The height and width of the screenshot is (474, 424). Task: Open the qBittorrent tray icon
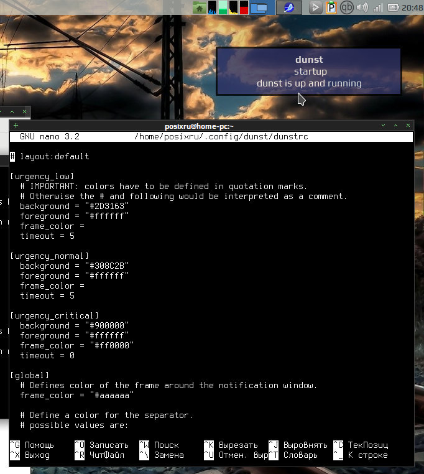coord(347,7)
